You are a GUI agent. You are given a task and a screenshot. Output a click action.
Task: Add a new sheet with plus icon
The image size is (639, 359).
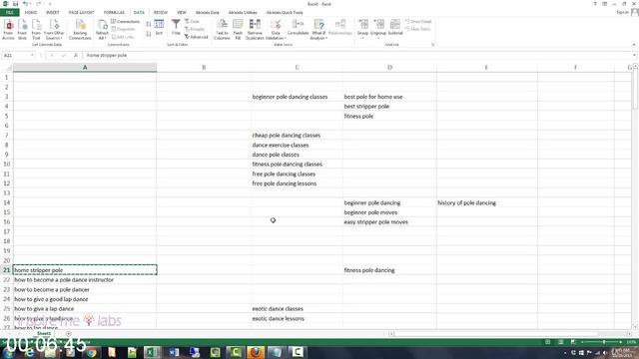69,334
